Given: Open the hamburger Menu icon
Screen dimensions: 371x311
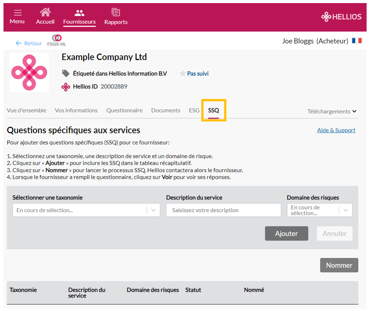Looking at the screenshot, I should pos(18,13).
